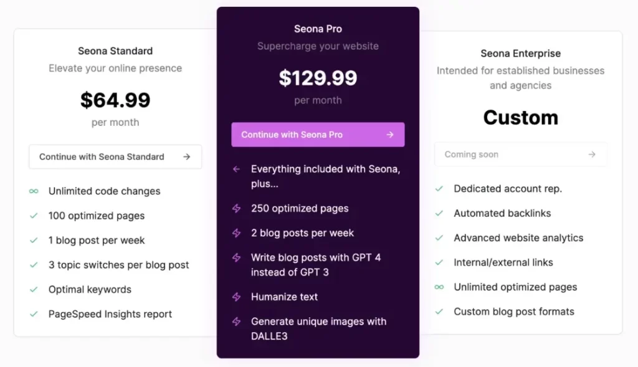Click the arrow on Seona Pro button
638x367 pixels.
tap(389, 135)
